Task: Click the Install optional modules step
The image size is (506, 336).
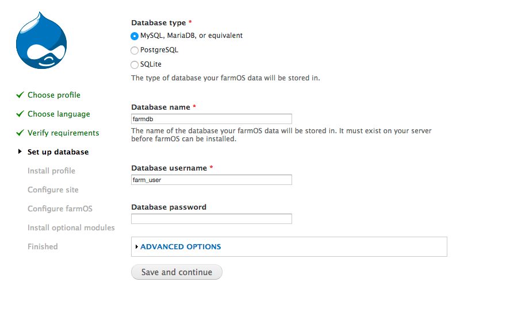Action: [71, 228]
